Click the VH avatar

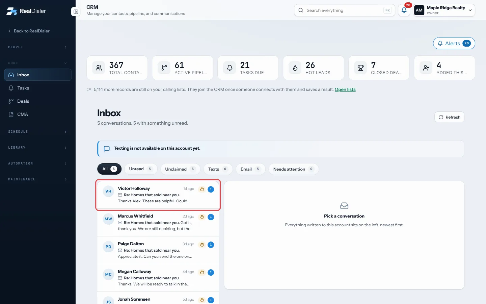point(108,191)
